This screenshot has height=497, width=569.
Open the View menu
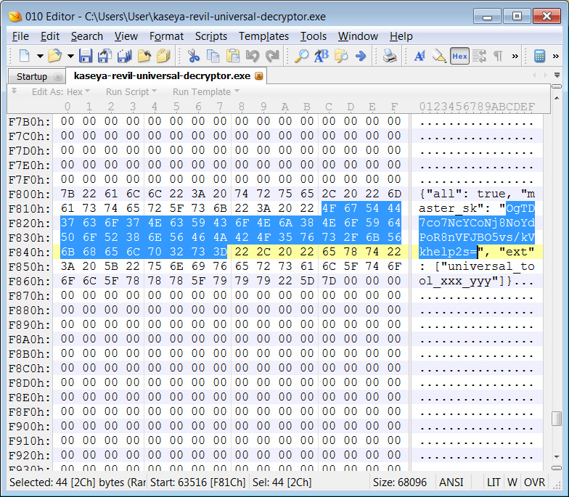126,36
